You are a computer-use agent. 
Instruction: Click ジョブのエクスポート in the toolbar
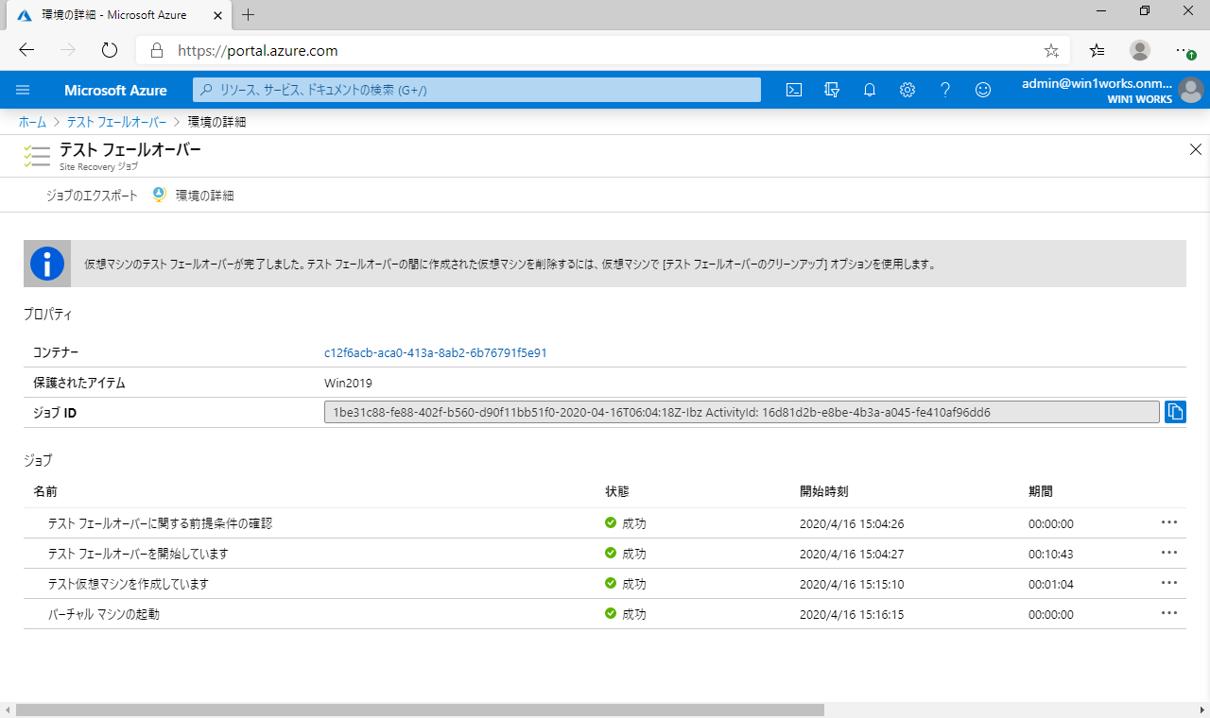[x=92, y=196]
